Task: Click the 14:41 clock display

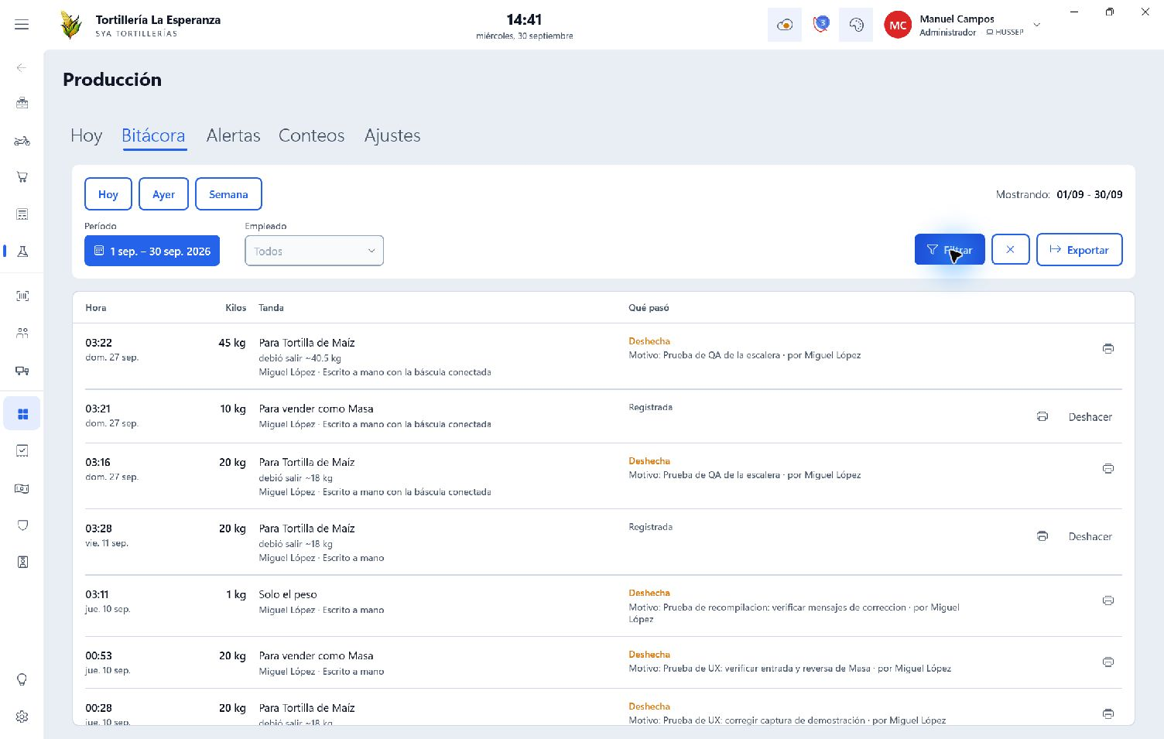Action: pos(524,19)
